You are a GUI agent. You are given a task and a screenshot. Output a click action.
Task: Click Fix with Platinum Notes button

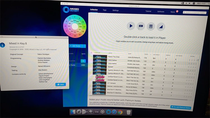181,107
